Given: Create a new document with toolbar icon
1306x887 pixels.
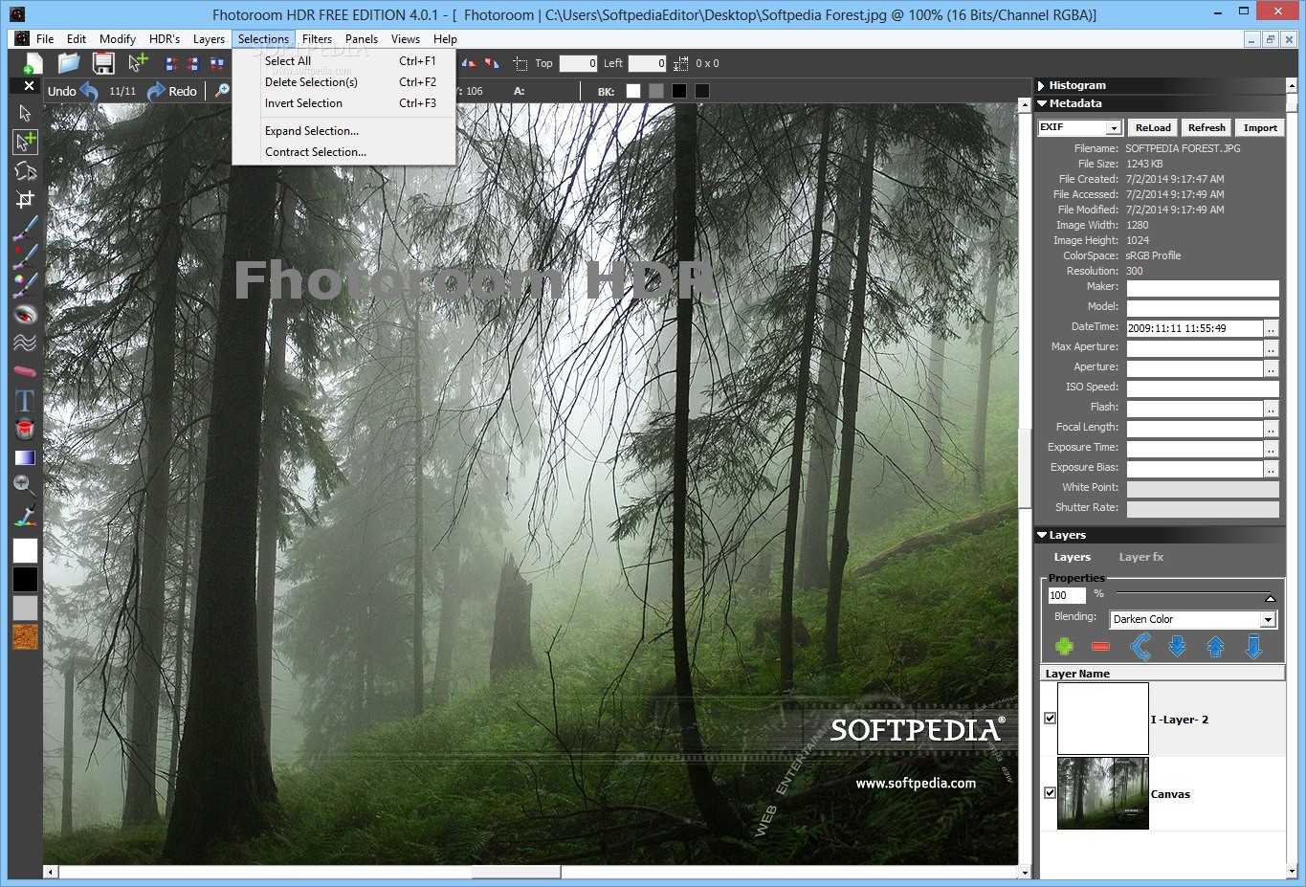Looking at the screenshot, I should 32,63.
